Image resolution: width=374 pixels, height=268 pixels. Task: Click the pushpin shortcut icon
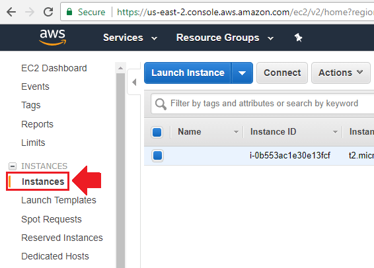pyautogui.click(x=298, y=38)
